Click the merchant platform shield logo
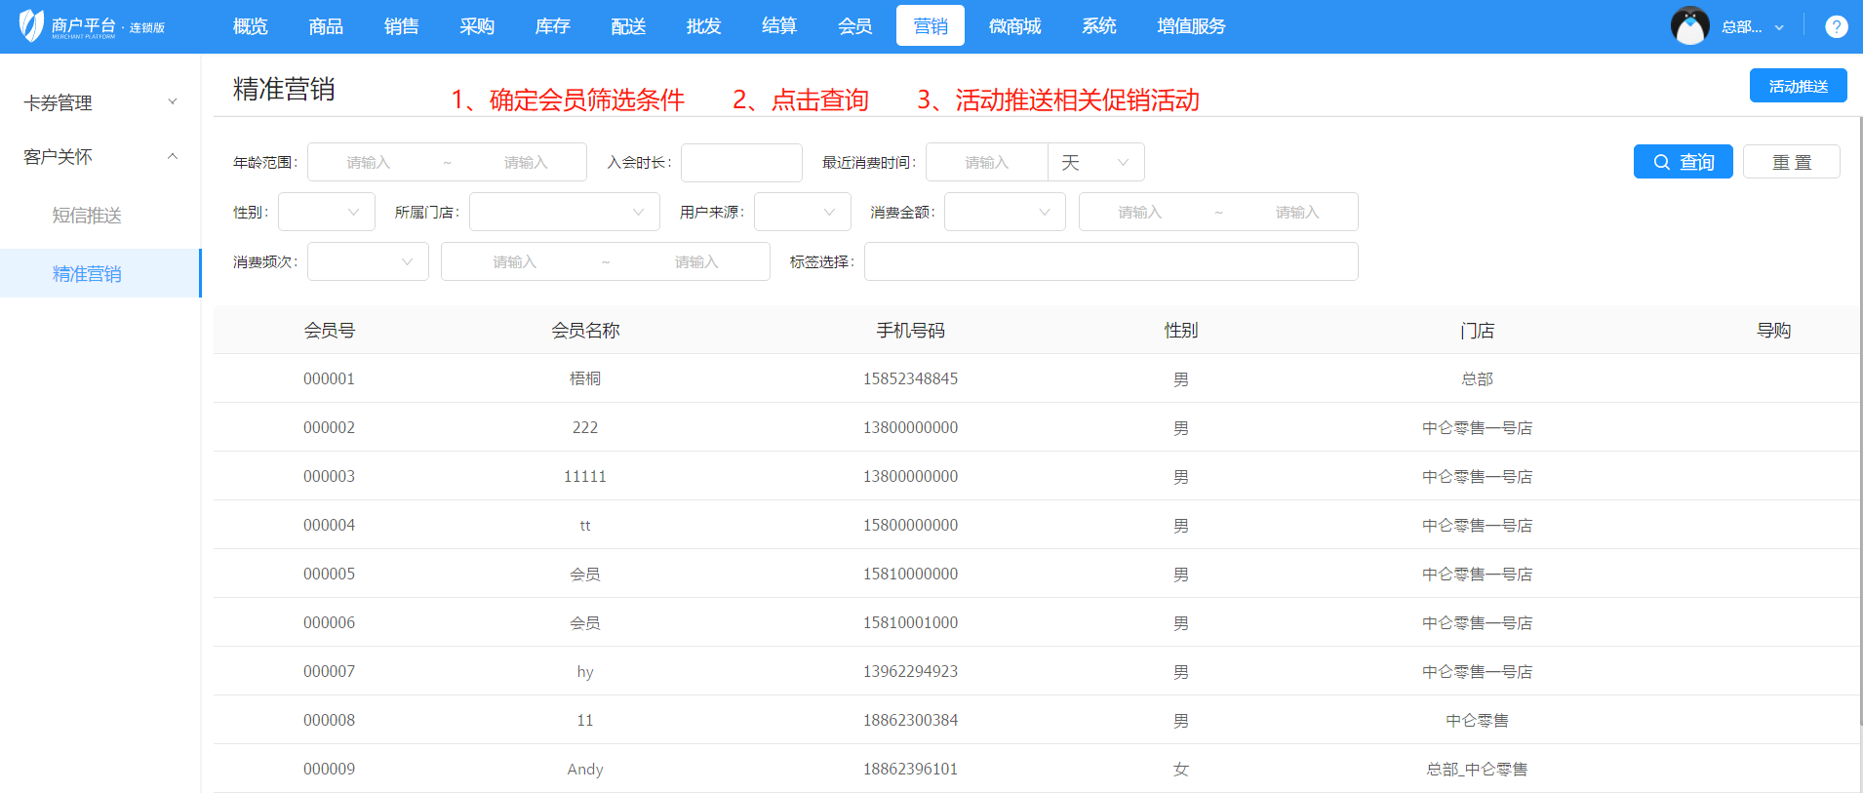Viewport: 1863px width, 793px height. pos(32,26)
